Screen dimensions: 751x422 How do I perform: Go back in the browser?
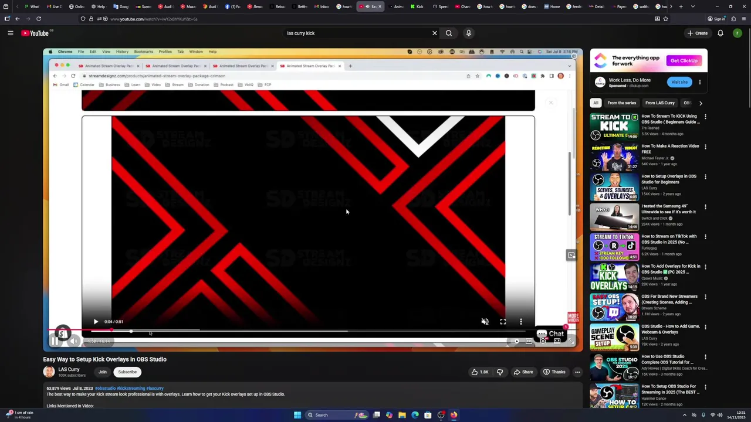coord(18,19)
